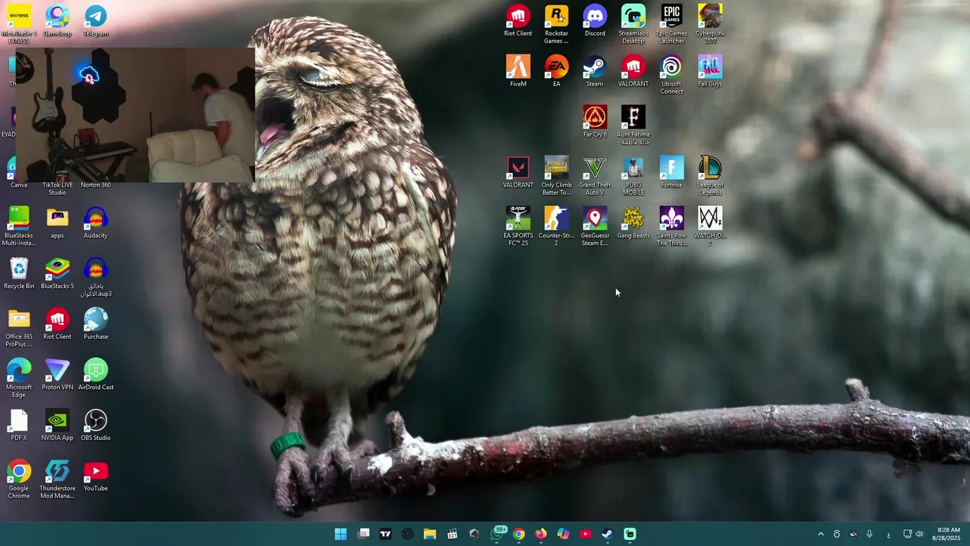This screenshot has height=546, width=970.
Task: Select the red VALORANT icon beside Steam
Action: pos(634,71)
